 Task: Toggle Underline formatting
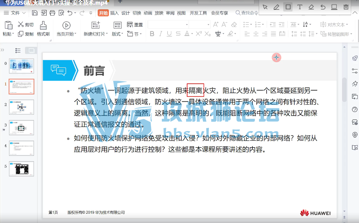pos(169,34)
